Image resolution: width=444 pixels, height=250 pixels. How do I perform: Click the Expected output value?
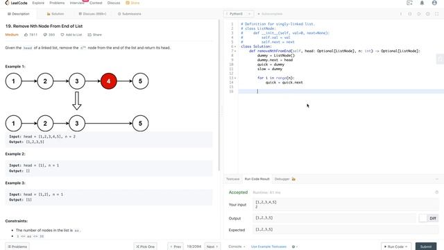(264, 230)
